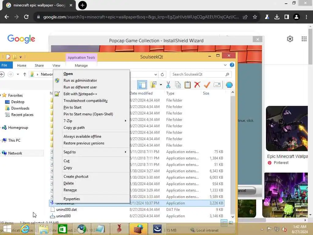Open the quick access toolbar customize dropdown
The height and width of the screenshot is (235, 313).
(20, 57)
